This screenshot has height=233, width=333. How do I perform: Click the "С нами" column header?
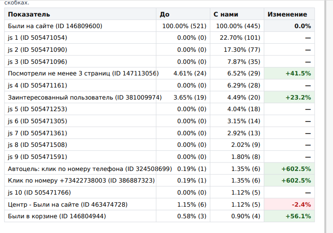point(225,15)
